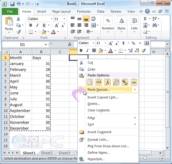
Task: Open the green File button
Action: (x=10, y=12)
